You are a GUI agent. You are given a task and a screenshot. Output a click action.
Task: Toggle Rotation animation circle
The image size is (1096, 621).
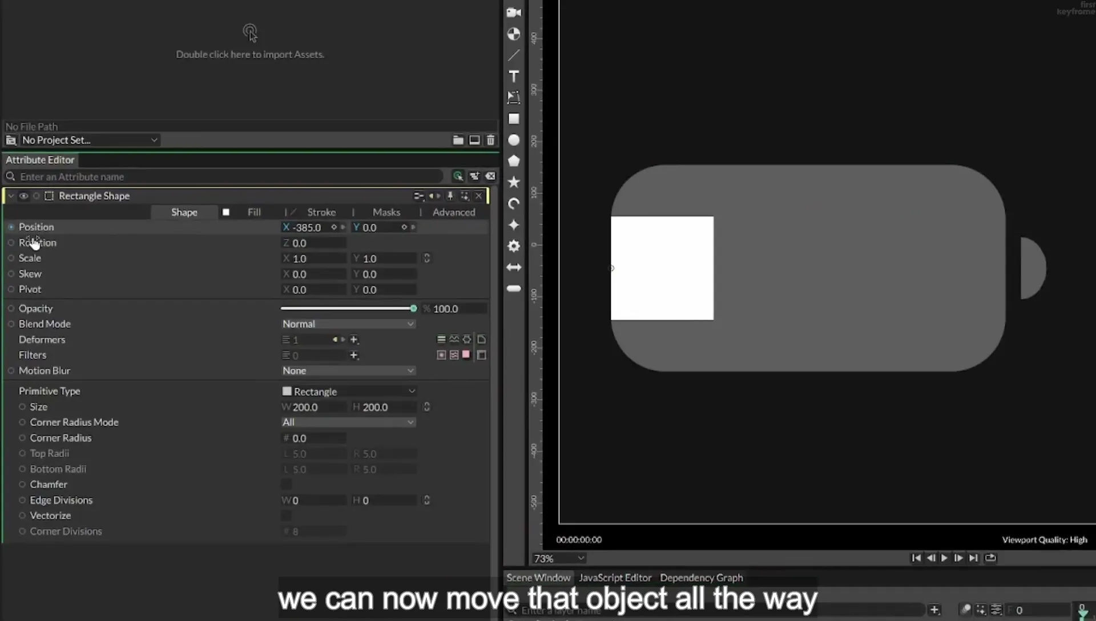[x=11, y=243]
